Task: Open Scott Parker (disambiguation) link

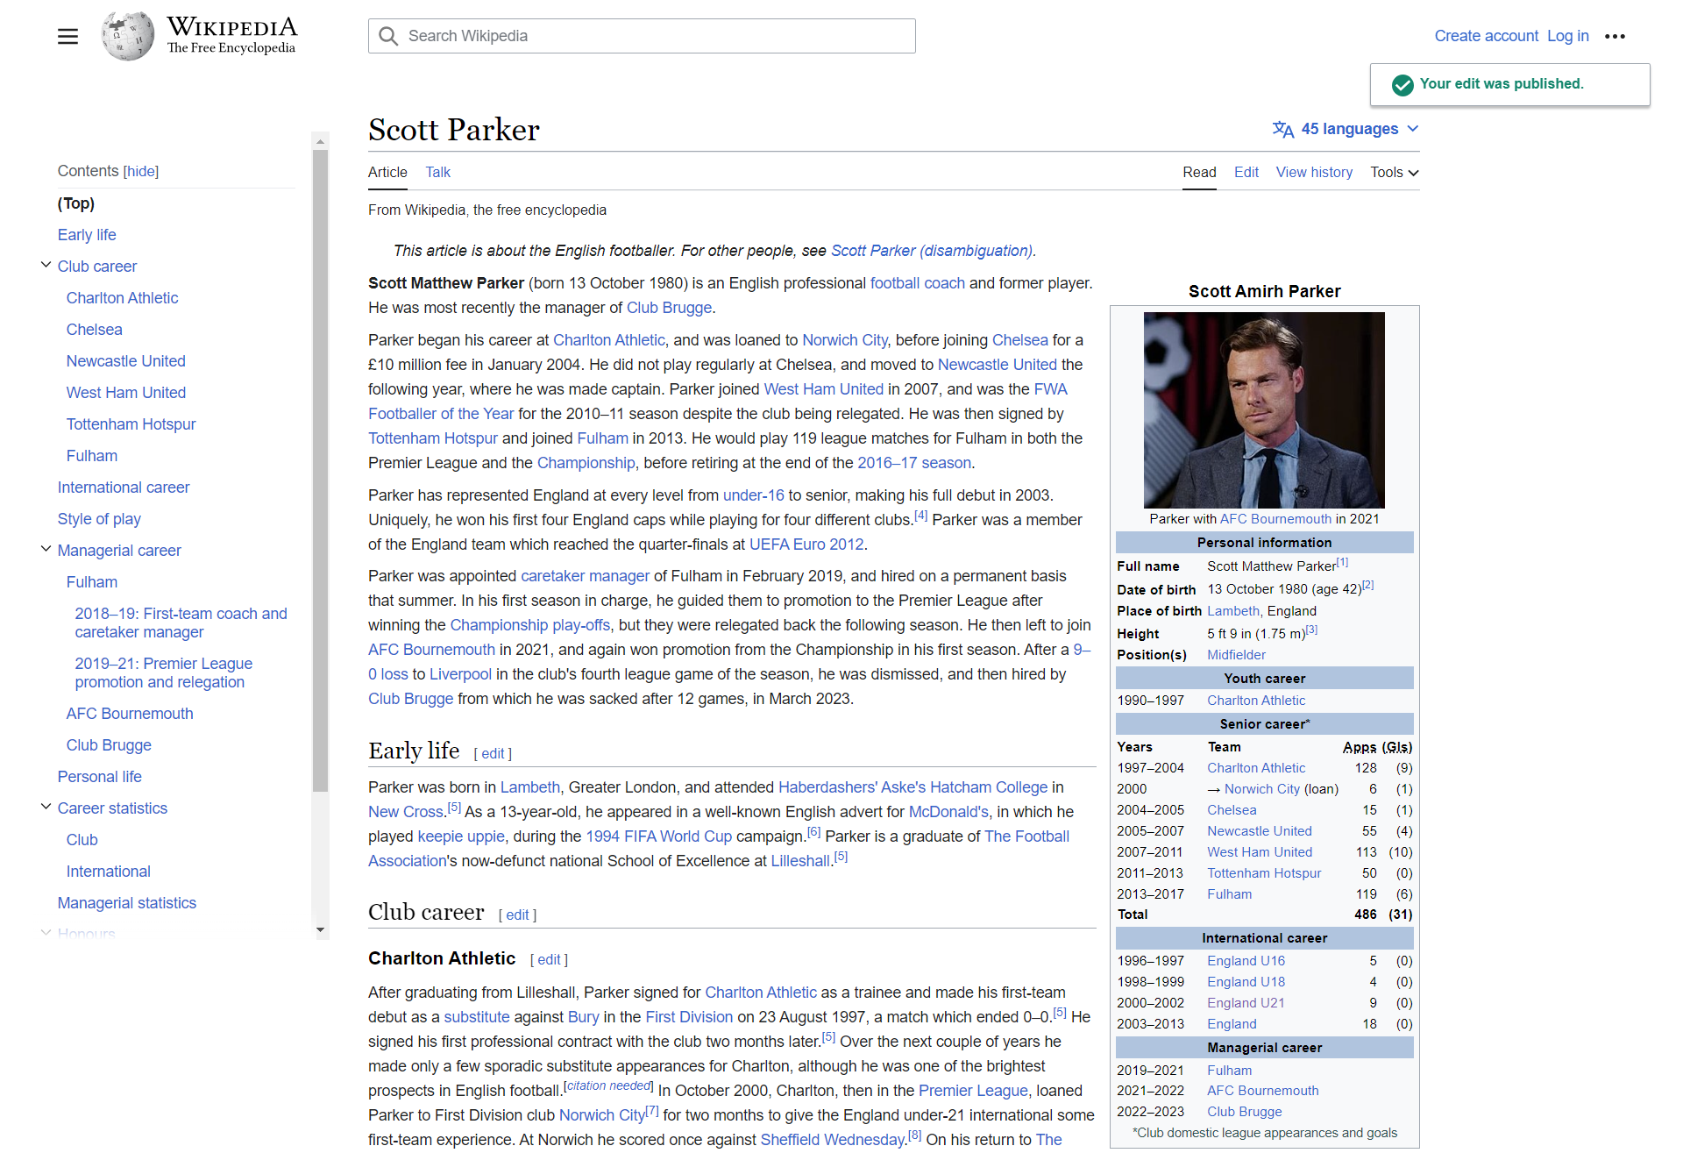Action: (932, 251)
